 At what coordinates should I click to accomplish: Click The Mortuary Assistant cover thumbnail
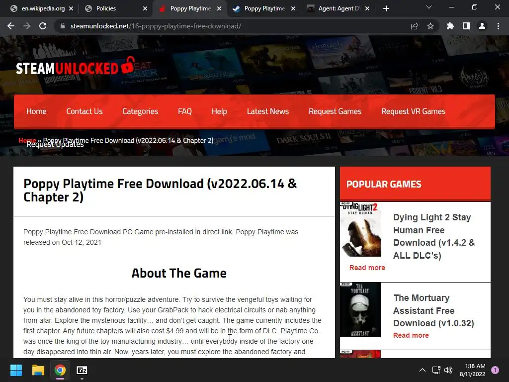point(360,310)
